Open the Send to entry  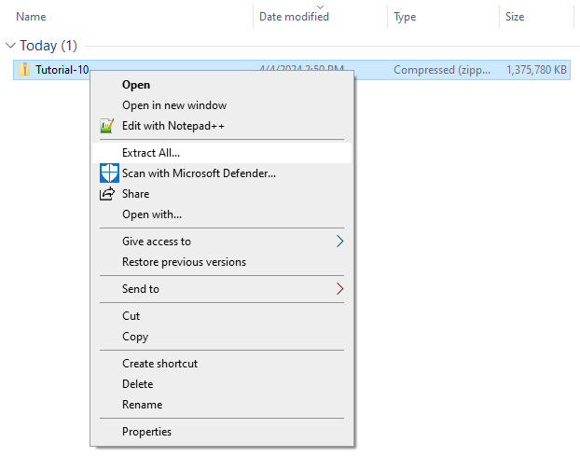tap(222, 288)
